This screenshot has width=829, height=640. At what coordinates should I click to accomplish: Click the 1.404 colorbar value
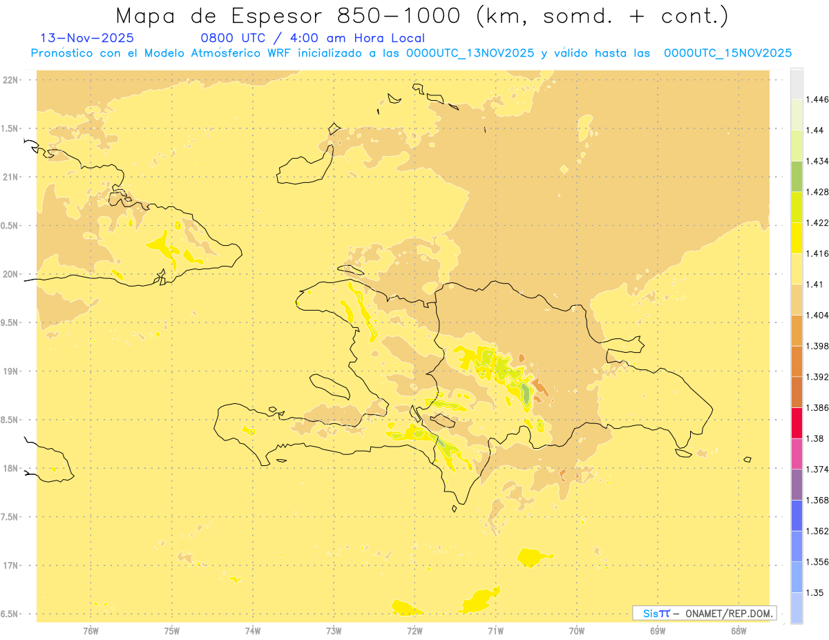pos(817,315)
